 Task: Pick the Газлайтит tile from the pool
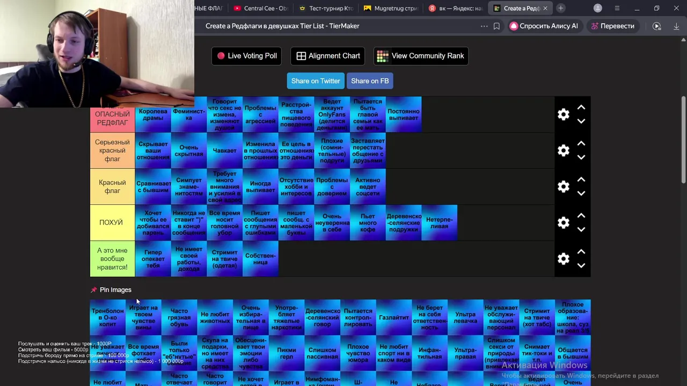pyautogui.click(x=394, y=317)
